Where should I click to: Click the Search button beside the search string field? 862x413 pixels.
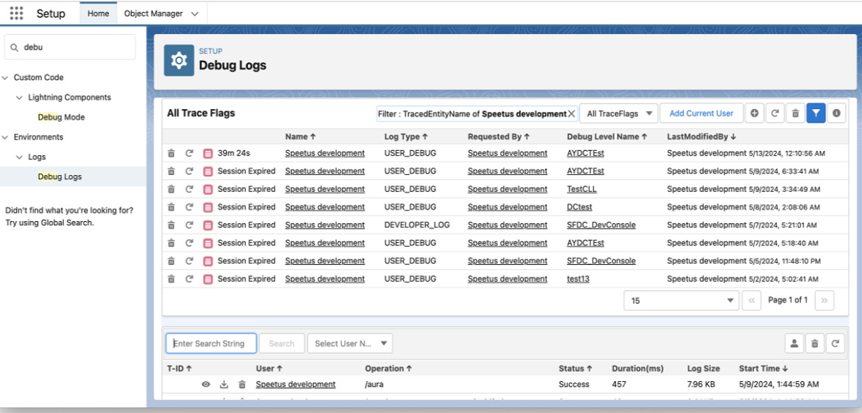[x=281, y=344]
